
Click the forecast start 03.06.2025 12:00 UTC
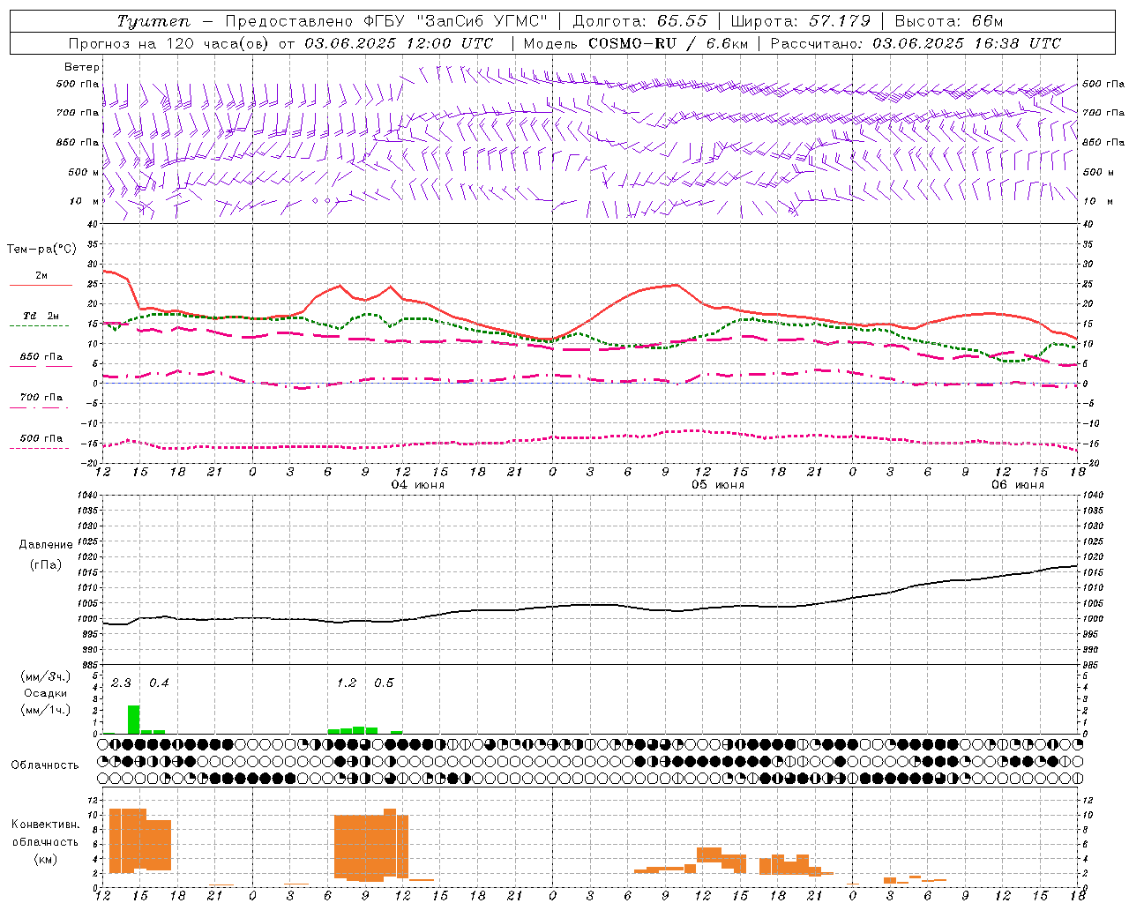point(399,43)
